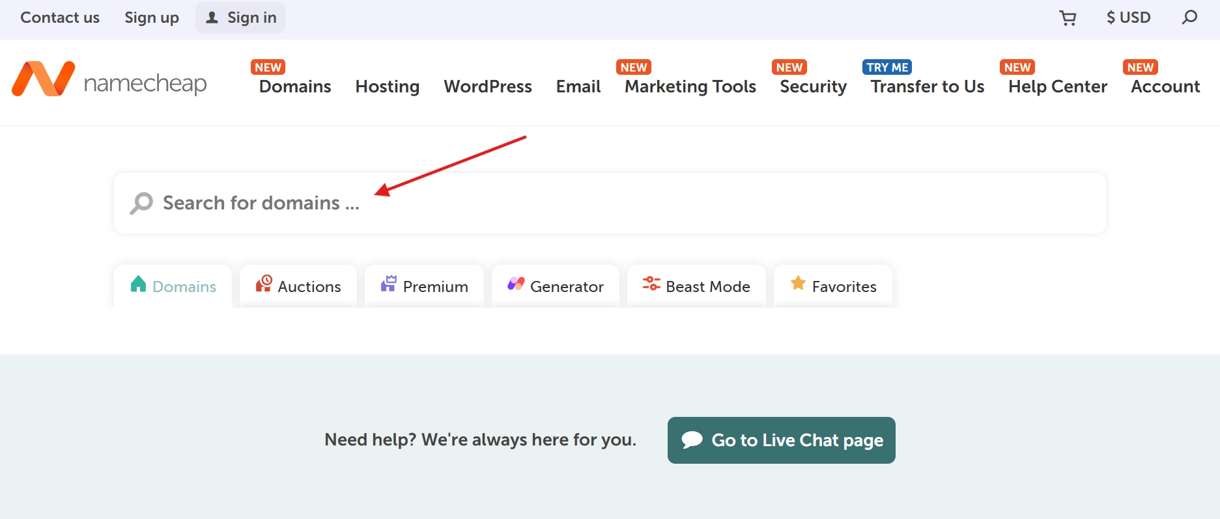Open the Hosting navigation menu

(x=388, y=86)
